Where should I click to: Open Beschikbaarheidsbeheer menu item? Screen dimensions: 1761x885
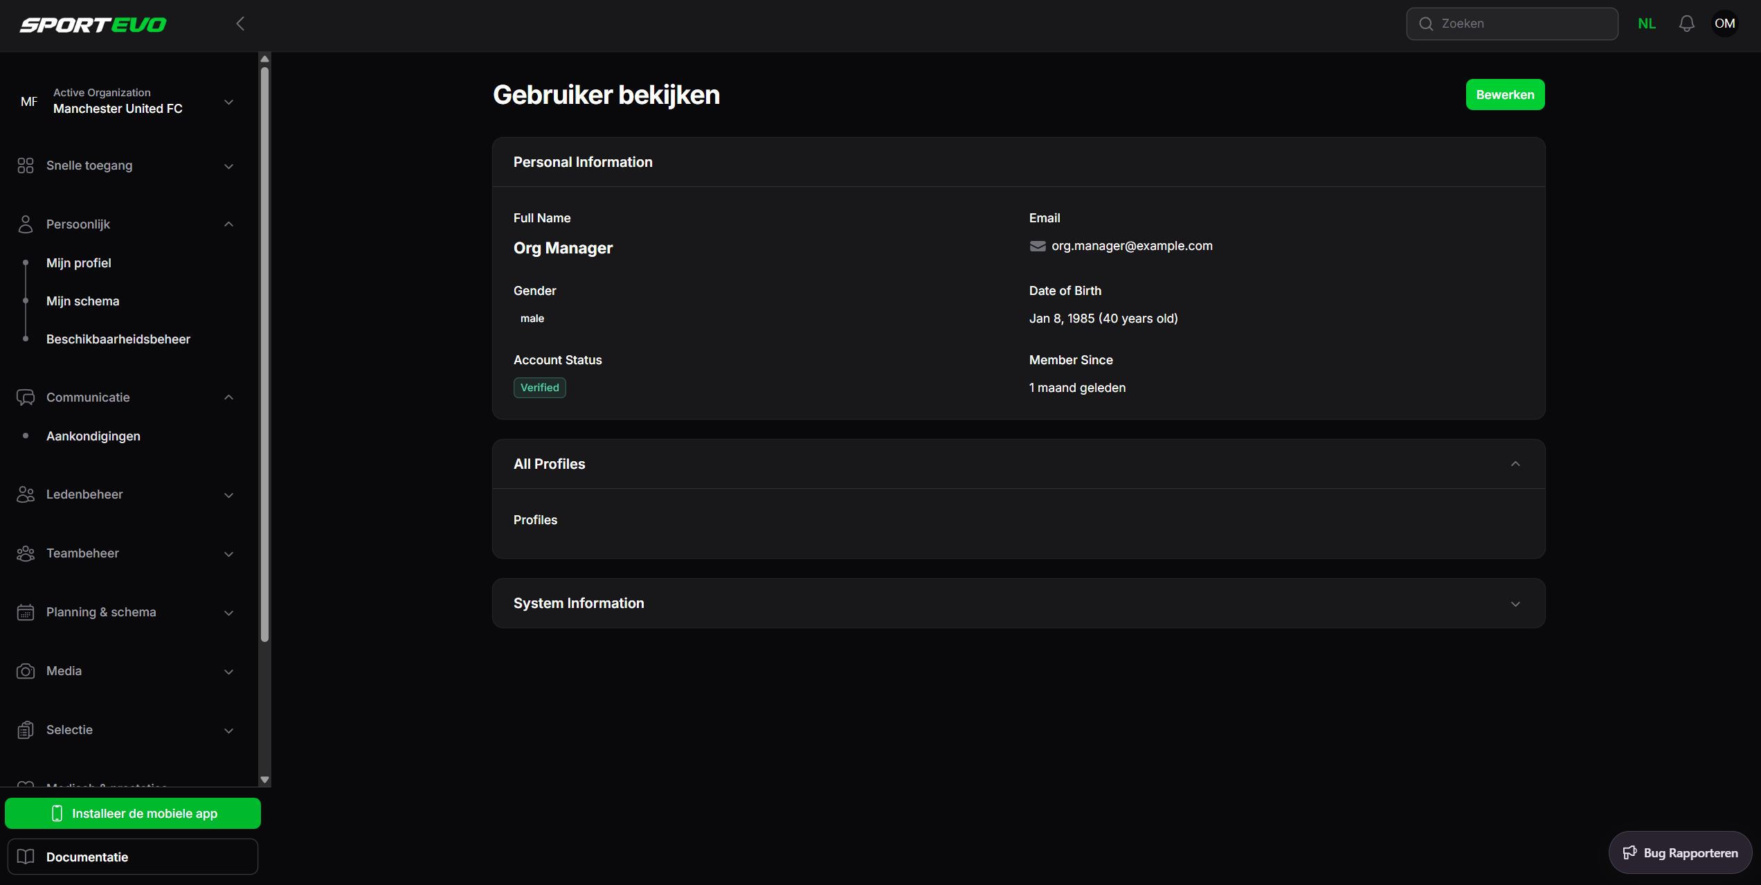click(x=118, y=339)
